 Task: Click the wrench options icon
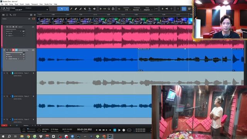(x=10, y=15)
